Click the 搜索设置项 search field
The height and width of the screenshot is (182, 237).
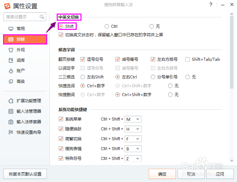[25, 17]
